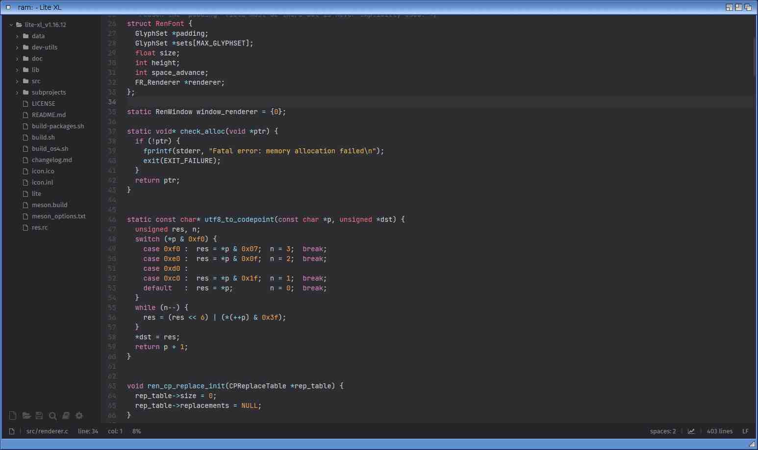
Task: Open settings via the gear icon
Action: click(79, 416)
